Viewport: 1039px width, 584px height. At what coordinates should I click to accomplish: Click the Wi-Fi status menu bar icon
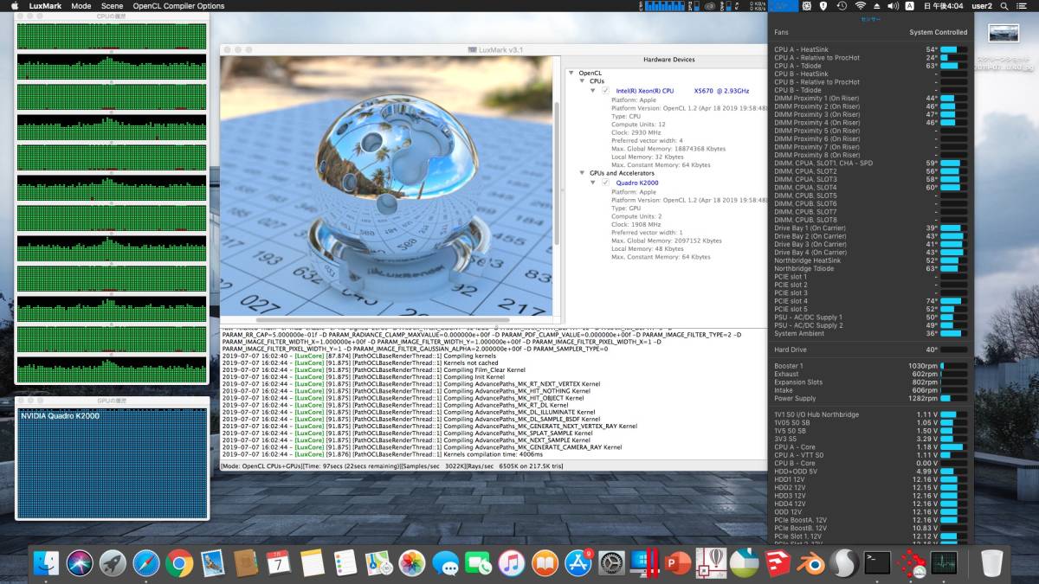(861, 6)
